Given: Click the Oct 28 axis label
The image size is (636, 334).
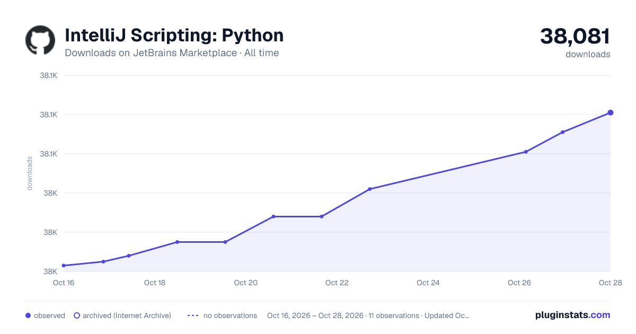Looking at the screenshot, I should pyautogui.click(x=609, y=283).
